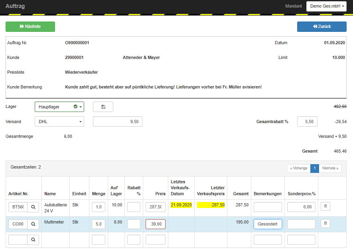Click order number O990000001
The image size is (353, 251).
click(x=77, y=43)
